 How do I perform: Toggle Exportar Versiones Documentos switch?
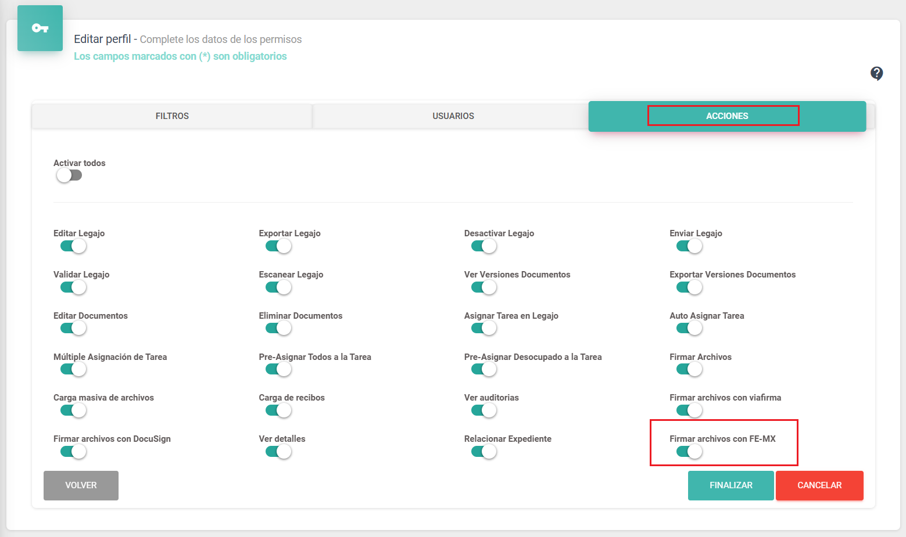[x=689, y=287]
